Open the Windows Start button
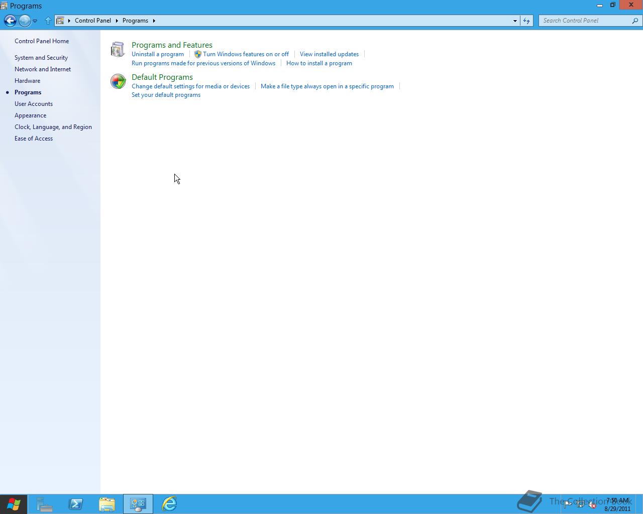Viewport: 643px width, 514px height. click(14, 504)
